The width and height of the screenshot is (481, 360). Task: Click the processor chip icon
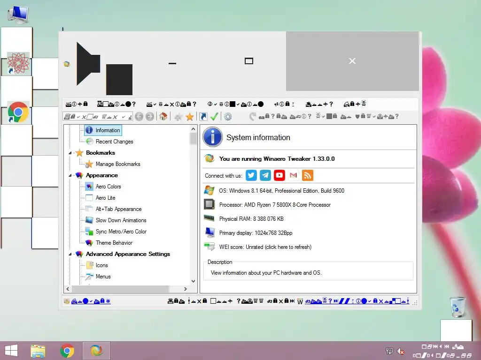pos(209,204)
